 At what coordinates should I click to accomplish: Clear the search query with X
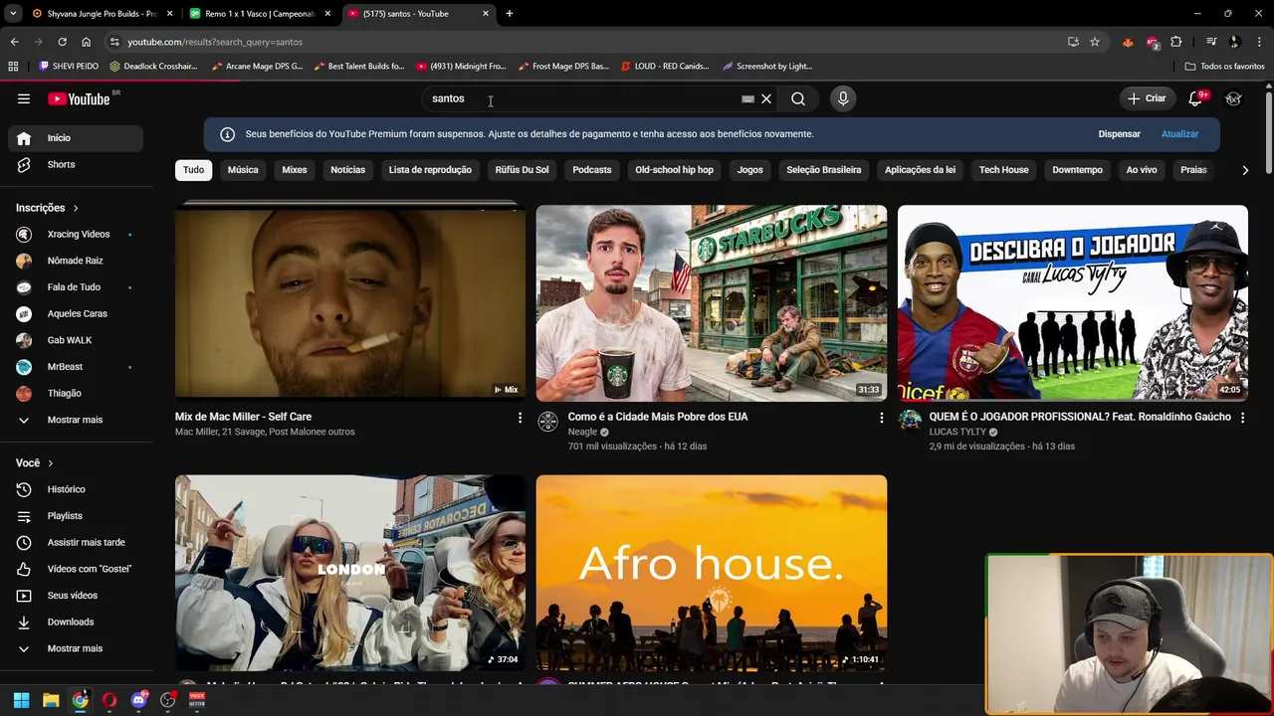click(766, 98)
